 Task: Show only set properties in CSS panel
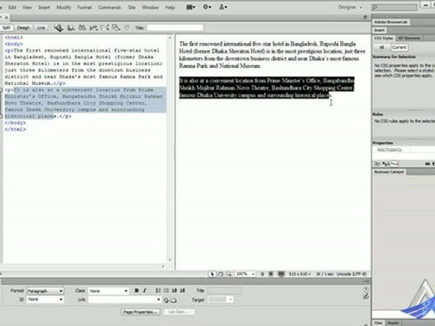[x=395, y=164]
